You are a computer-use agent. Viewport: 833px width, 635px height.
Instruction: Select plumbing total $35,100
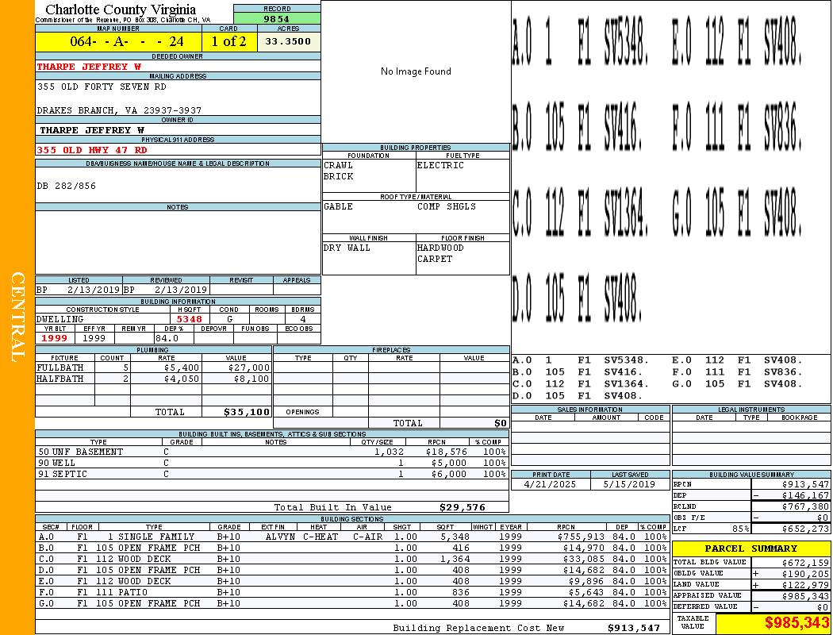[247, 412]
